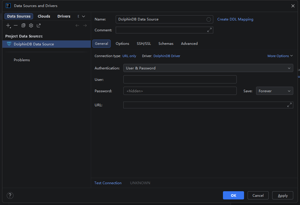The width and height of the screenshot is (300, 205).
Task: Switch to the Drivers tab
Action: pyautogui.click(x=64, y=16)
